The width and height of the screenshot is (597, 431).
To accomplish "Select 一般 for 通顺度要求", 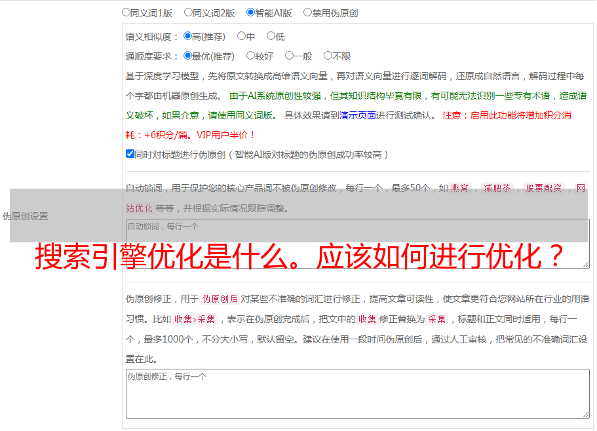I will (x=290, y=56).
